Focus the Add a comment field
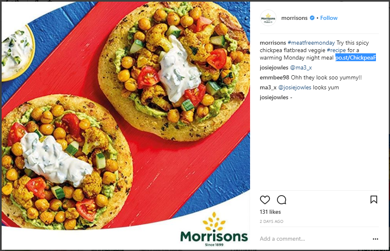The image size is (390, 251). coord(315,239)
